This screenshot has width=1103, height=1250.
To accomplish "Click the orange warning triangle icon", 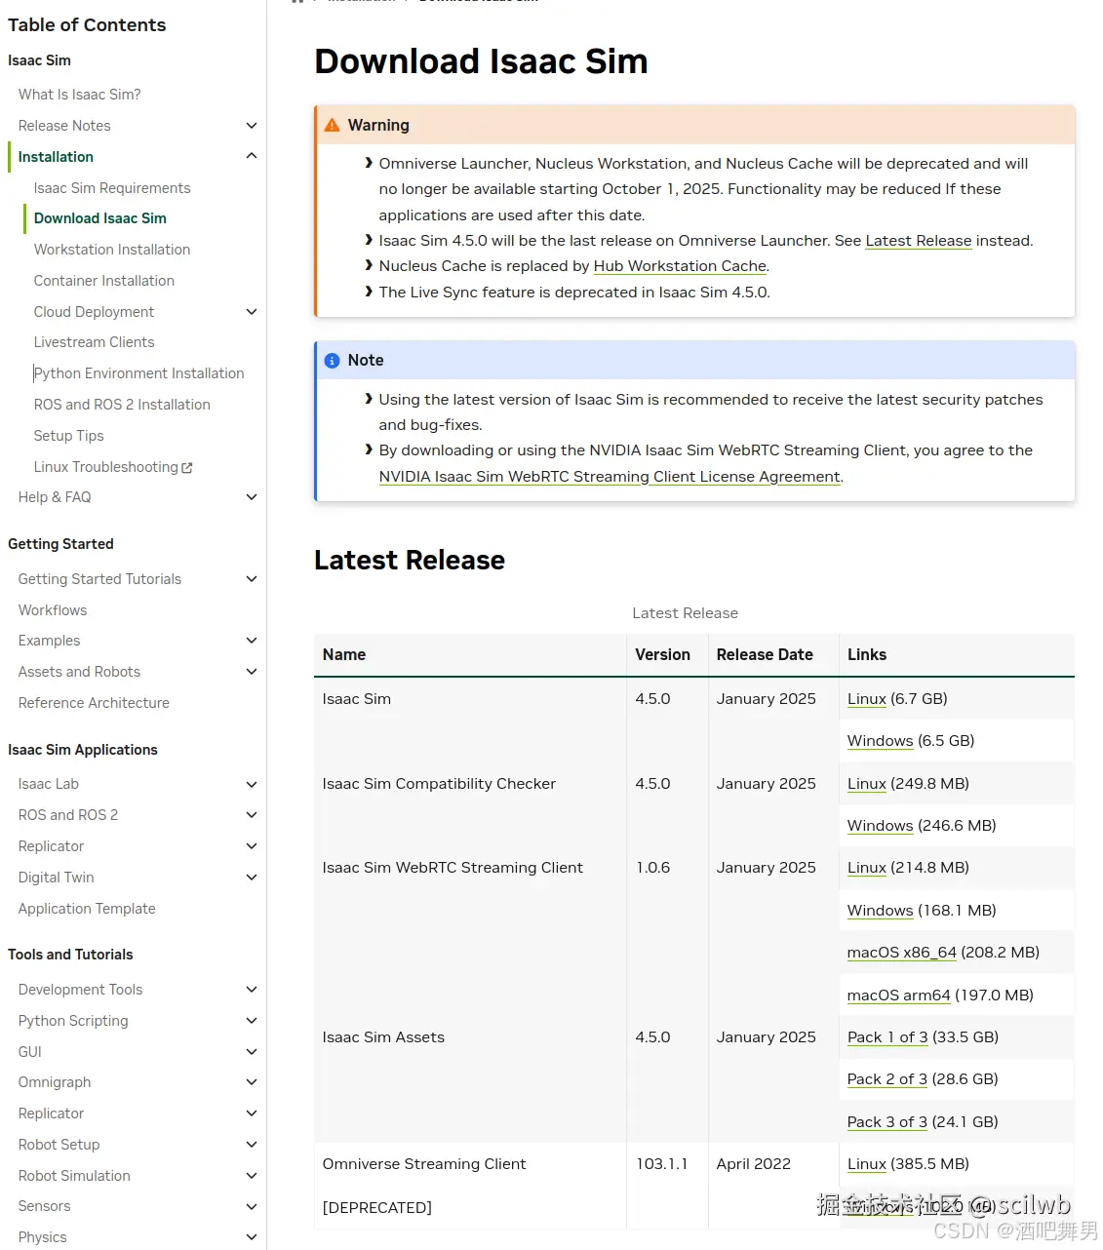I will [x=332, y=125].
